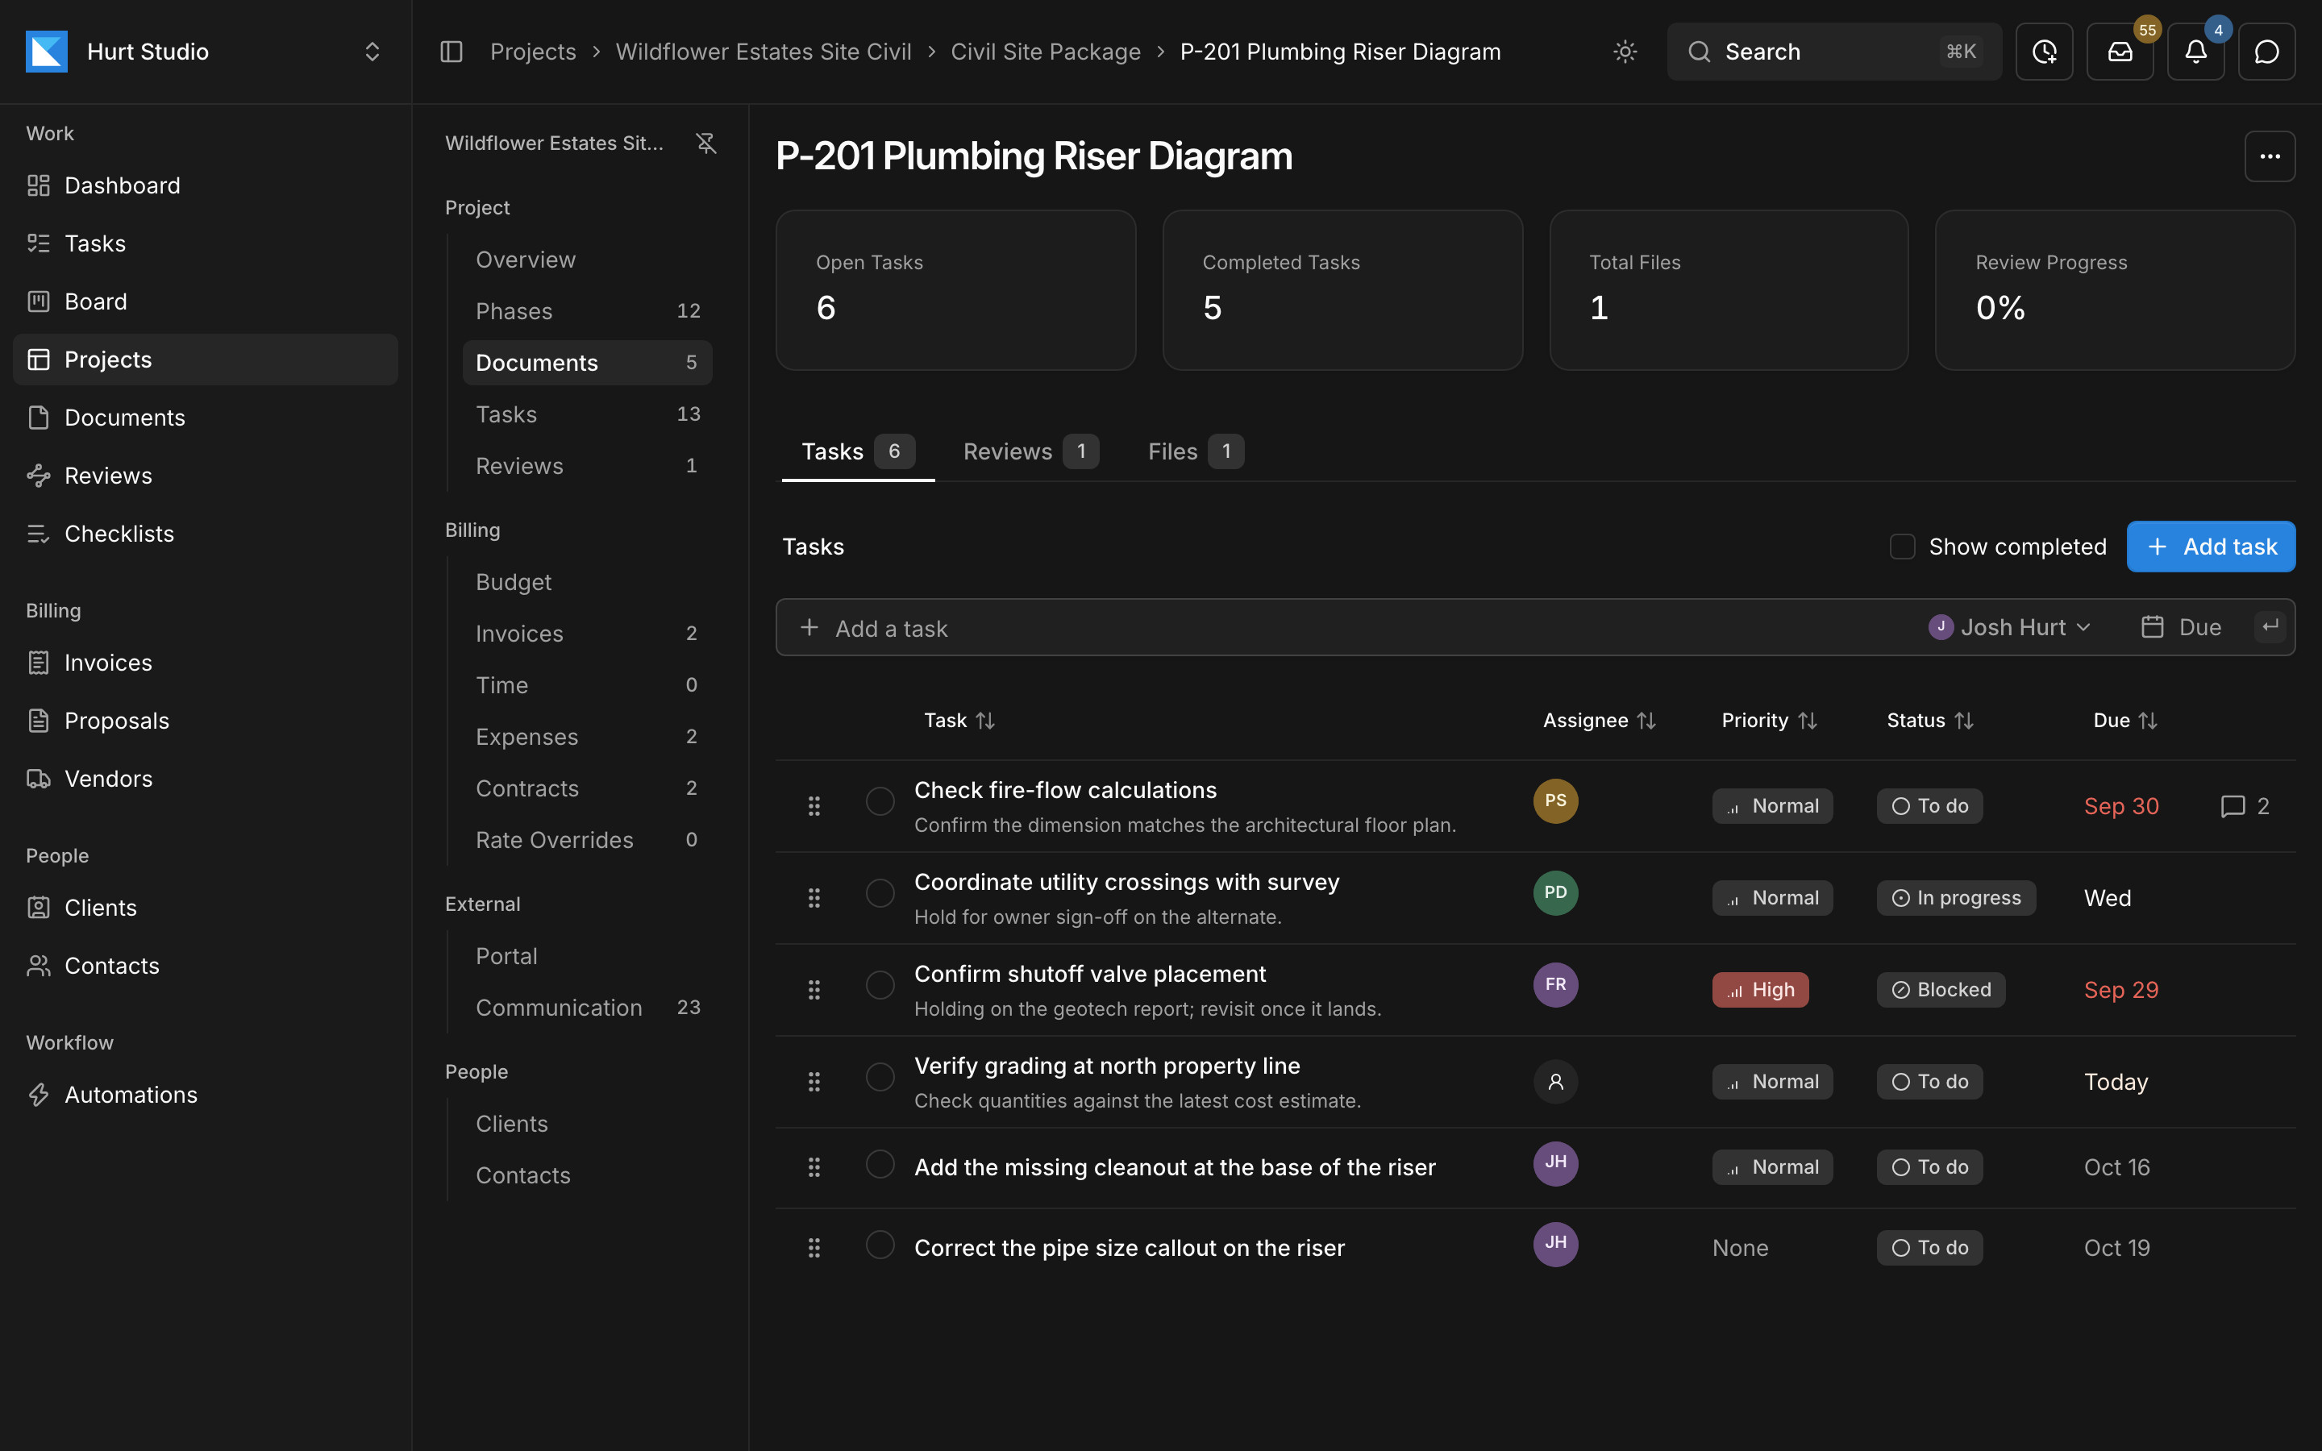Go to Wildflower Estates Site Civil breadcrumb
The width and height of the screenshot is (2322, 1451).
763,52
